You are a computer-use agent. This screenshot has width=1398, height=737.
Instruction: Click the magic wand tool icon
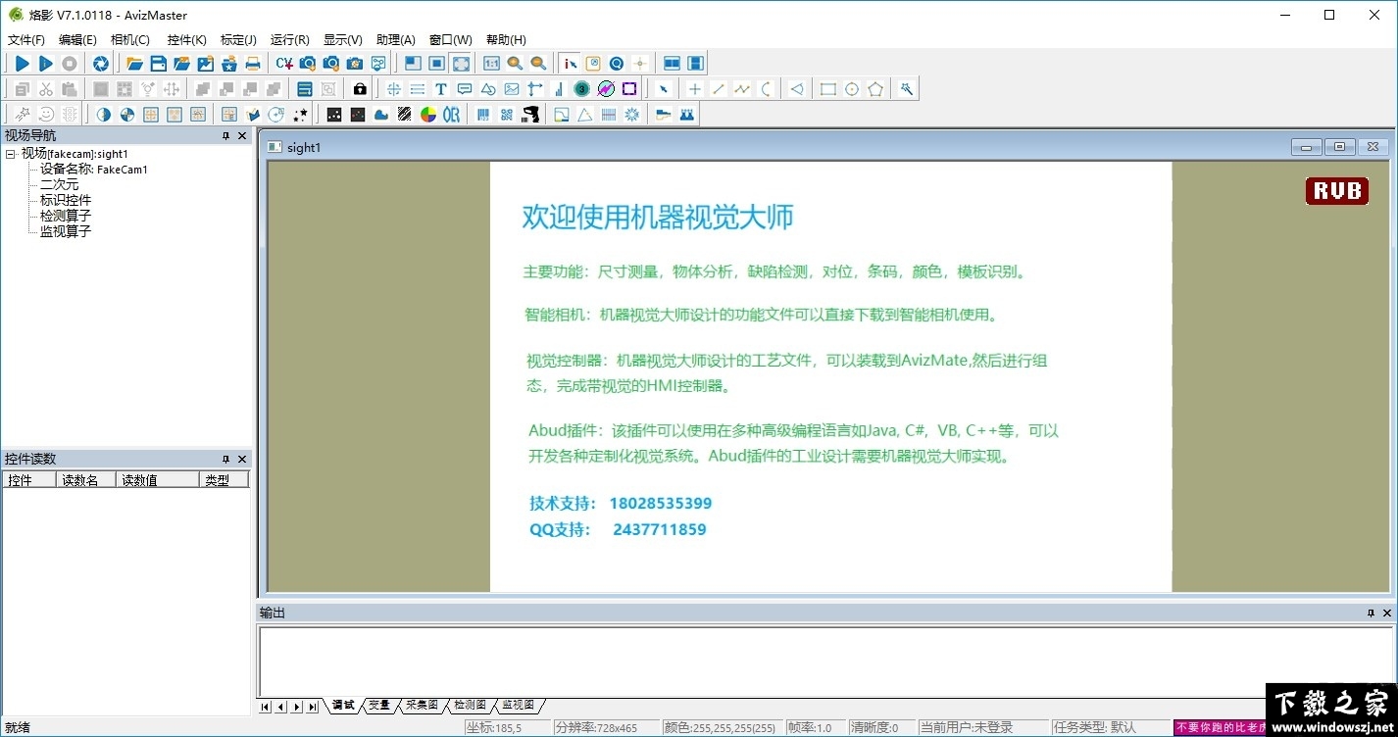coord(907,89)
